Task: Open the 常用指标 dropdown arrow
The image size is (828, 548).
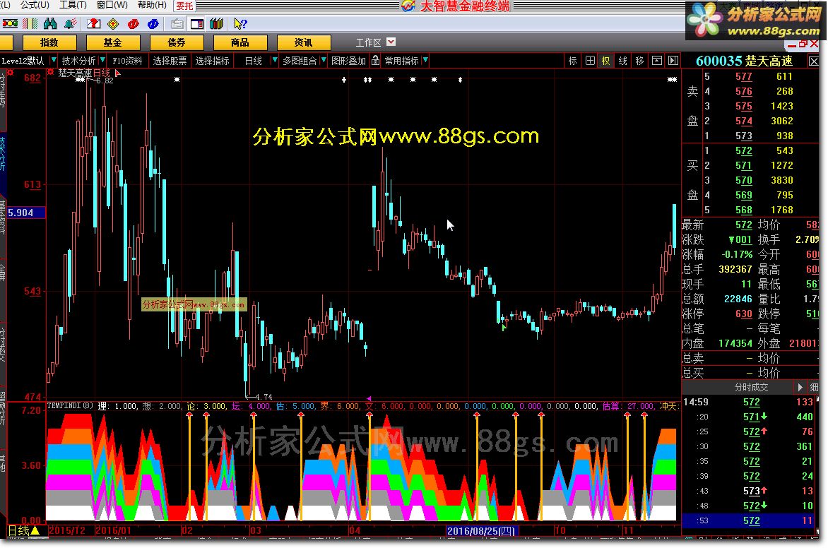Action: coord(425,60)
